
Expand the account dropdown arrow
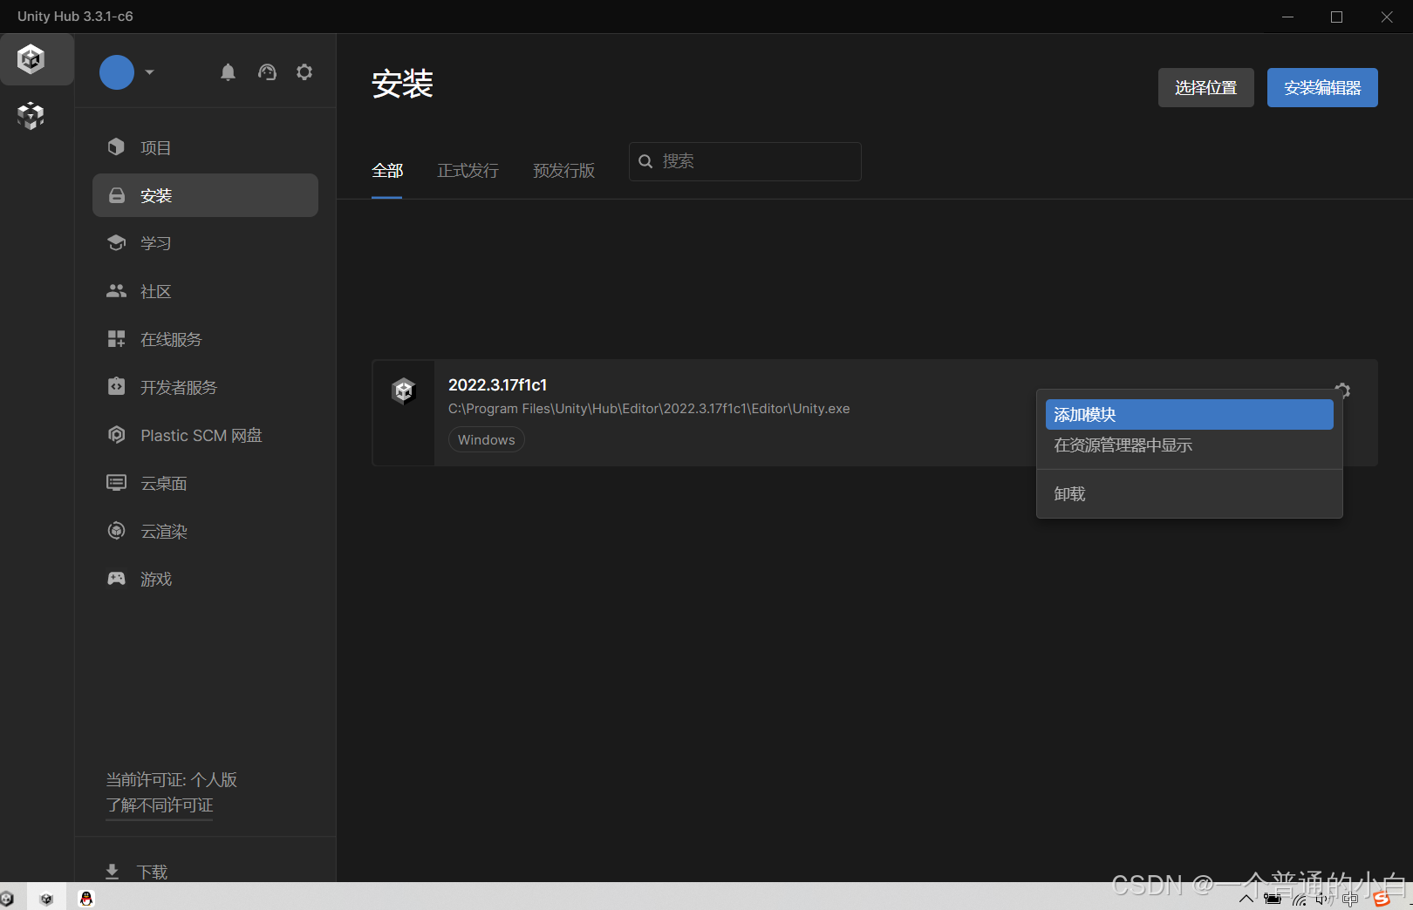coord(149,72)
